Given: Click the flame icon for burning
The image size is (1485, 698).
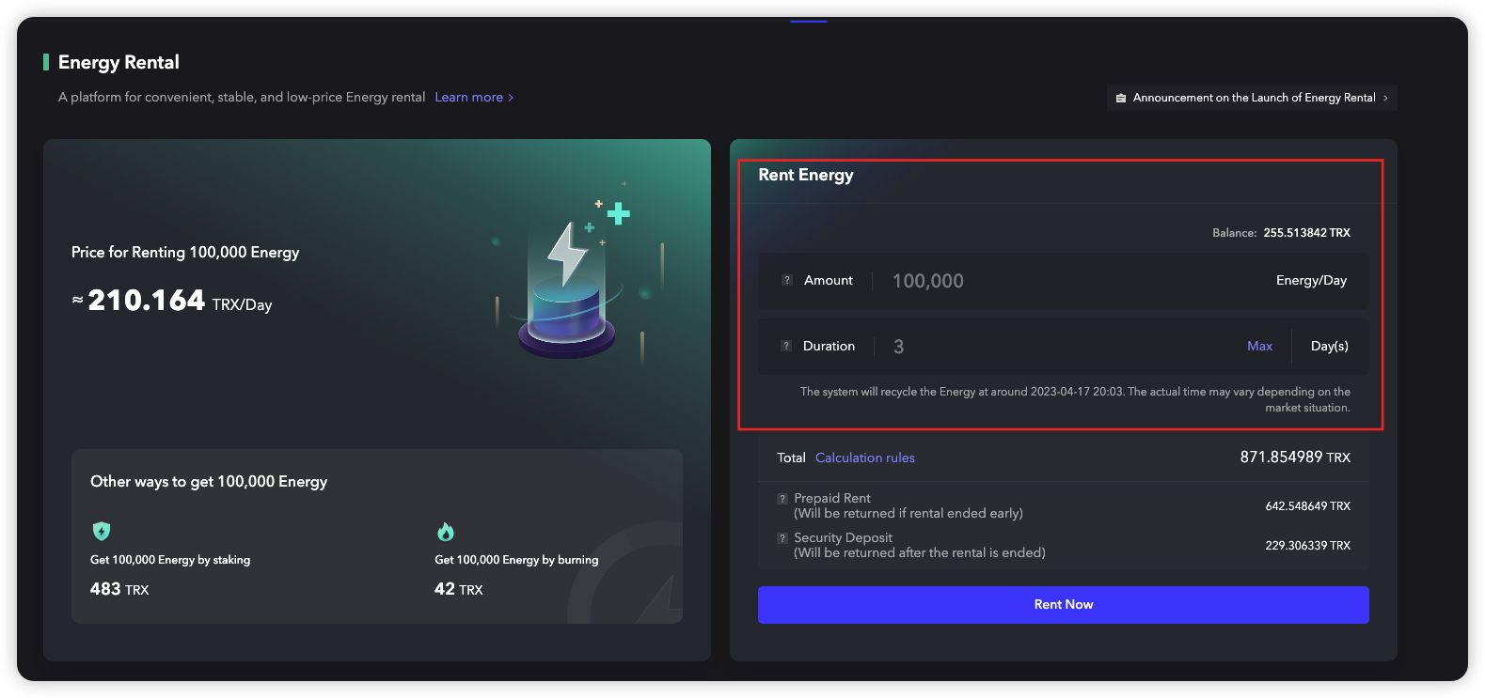Looking at the screenshot, I should (x=446, y=532).
